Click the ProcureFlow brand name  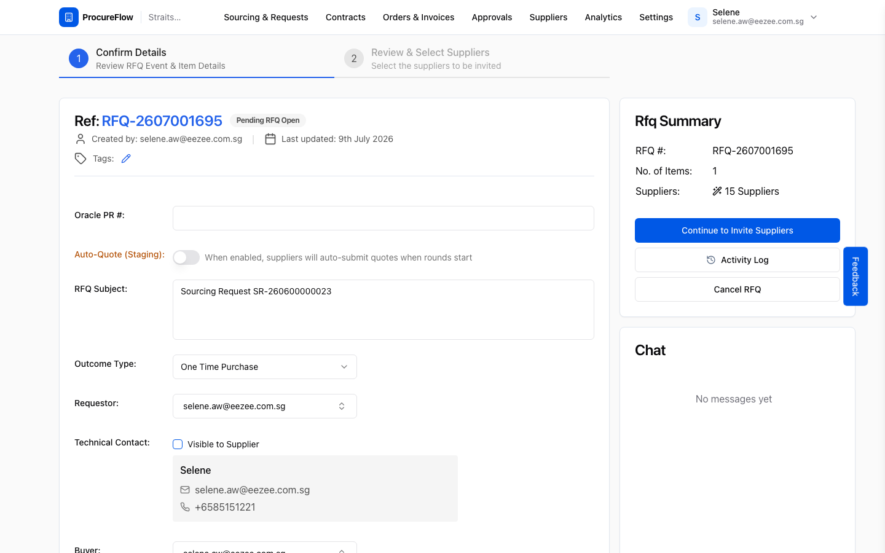(x=108, y=17)
